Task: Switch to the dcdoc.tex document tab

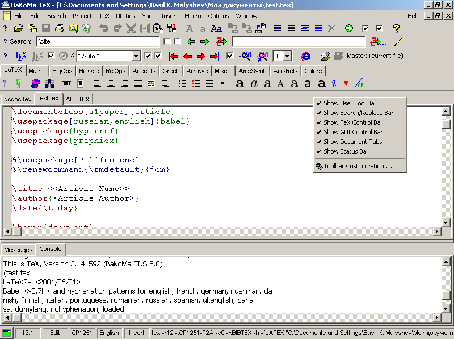Action: click(x=18, y=99)
